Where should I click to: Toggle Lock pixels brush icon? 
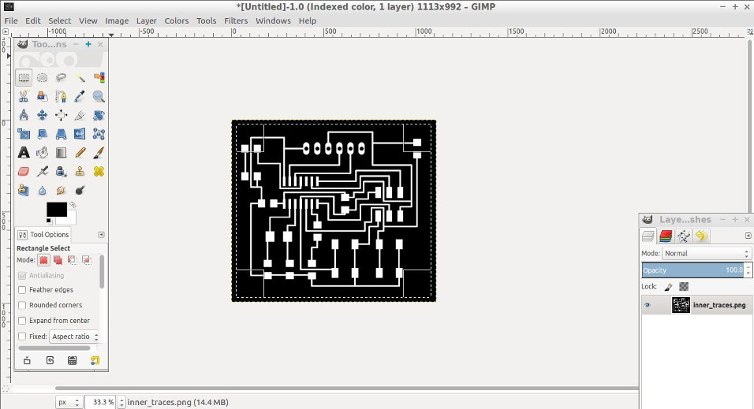(x=668, y=287)
